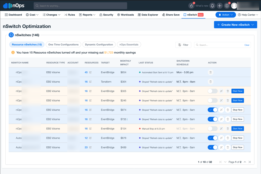This screenshot has width=261, height=174.
Task: Delete the nSwitch with $735 impact
Action: tap(228, 119)
